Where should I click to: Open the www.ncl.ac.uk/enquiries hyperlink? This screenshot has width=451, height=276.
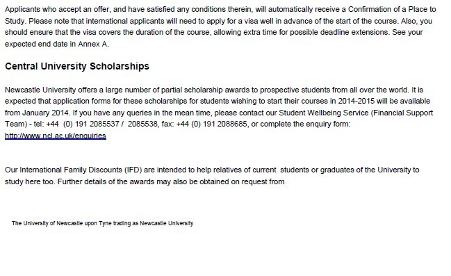pos(56,136)
